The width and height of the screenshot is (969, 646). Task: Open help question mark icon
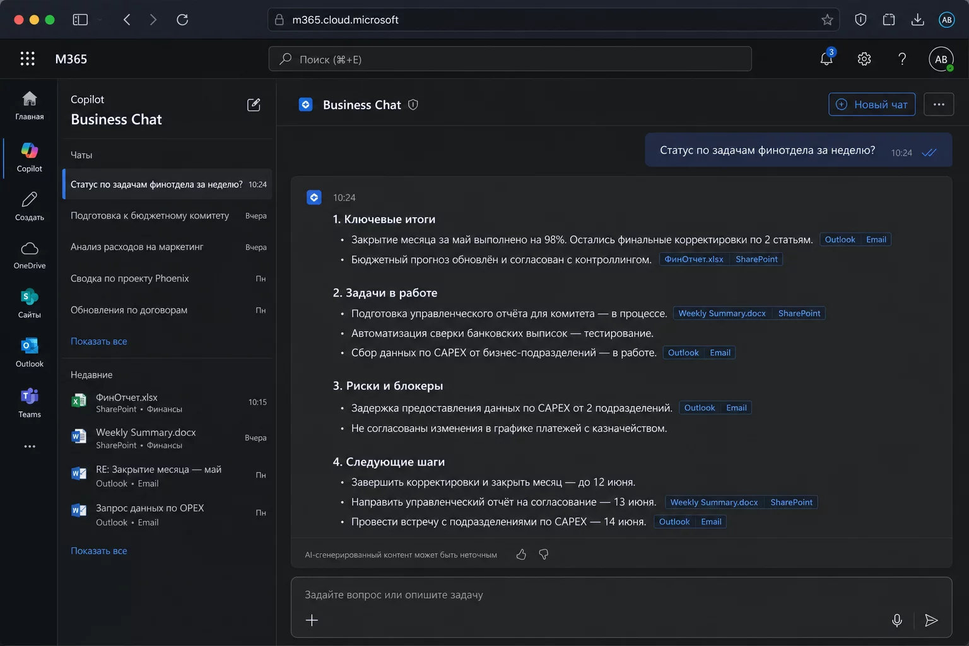tap(902, 59)
